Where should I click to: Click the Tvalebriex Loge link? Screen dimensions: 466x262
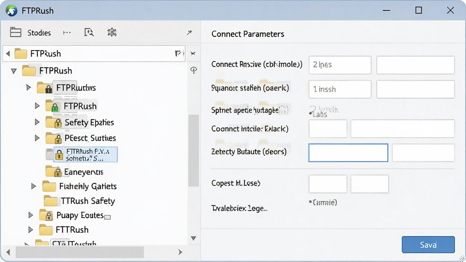239,208
